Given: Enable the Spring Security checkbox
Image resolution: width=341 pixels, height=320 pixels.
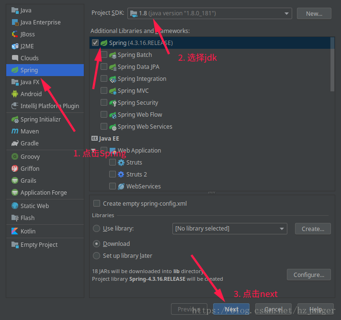Looking at the screenshot, I should [104, 102].
